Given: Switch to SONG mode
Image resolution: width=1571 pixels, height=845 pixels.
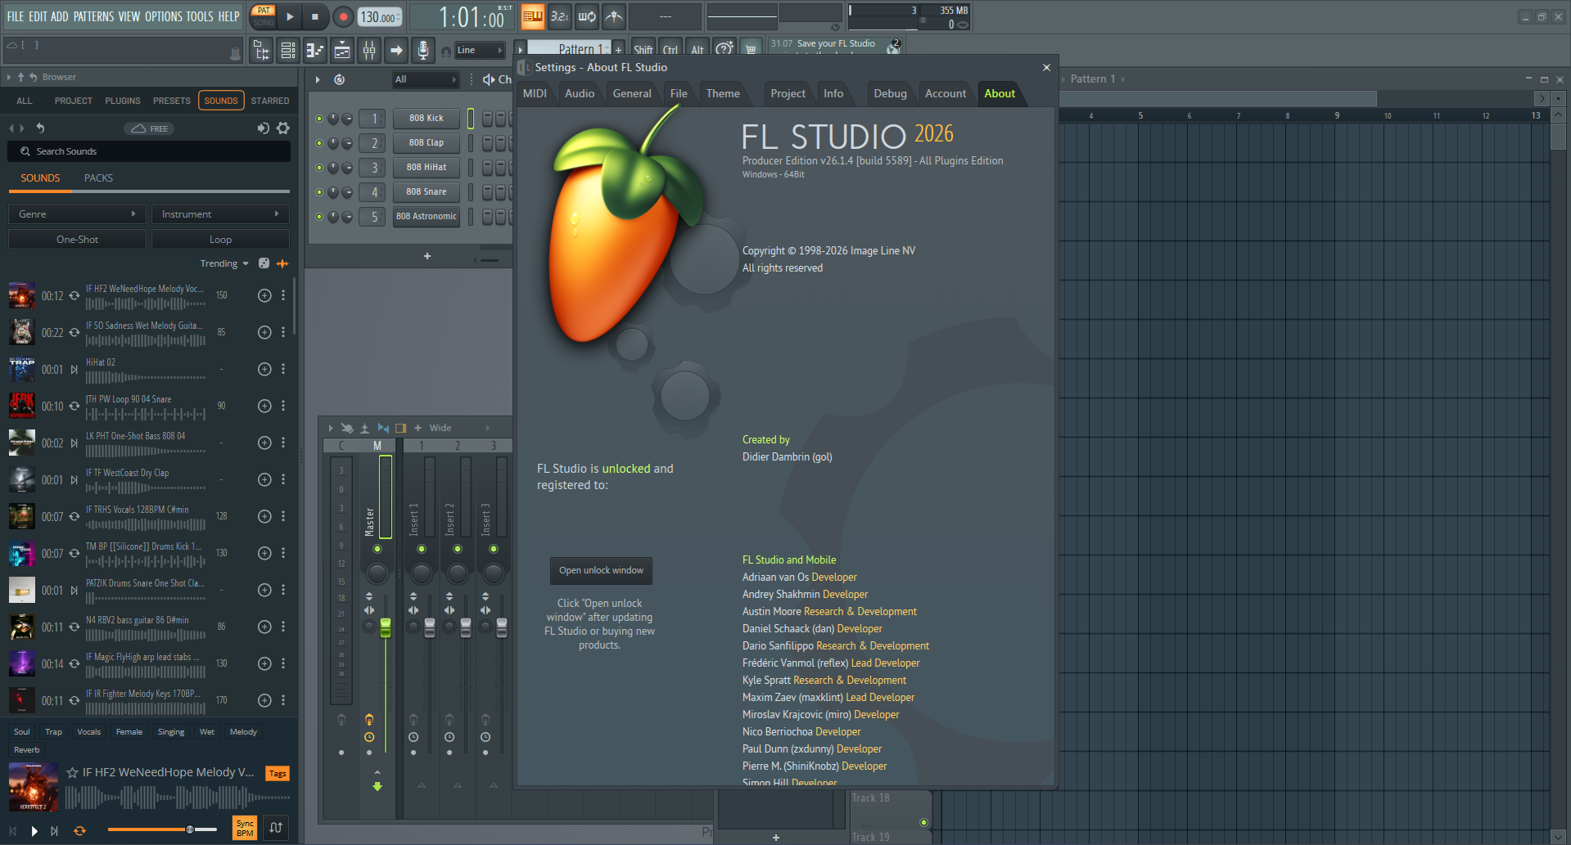Looking at the screenshot, I should (264, 22).
